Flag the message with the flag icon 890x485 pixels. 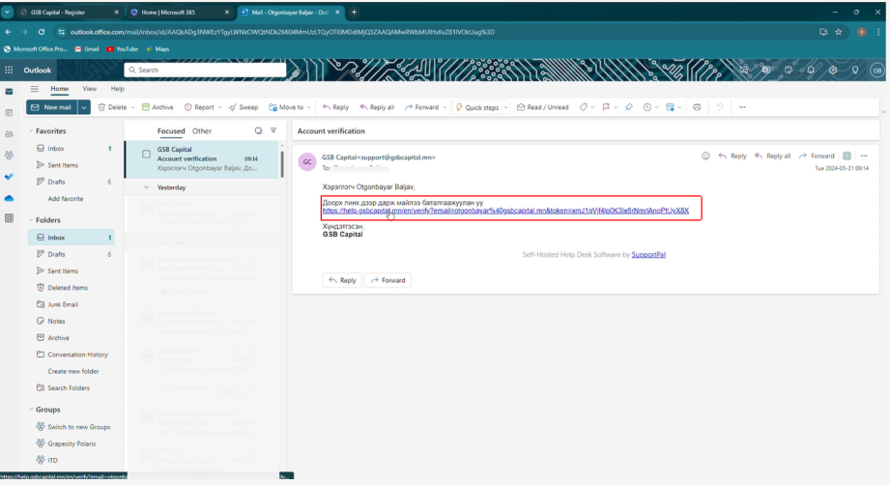(x=606, y=107)
